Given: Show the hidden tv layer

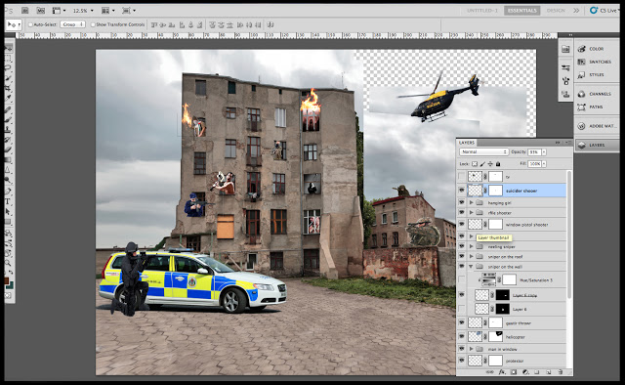Looking at the screenshot, I should 462,176.
